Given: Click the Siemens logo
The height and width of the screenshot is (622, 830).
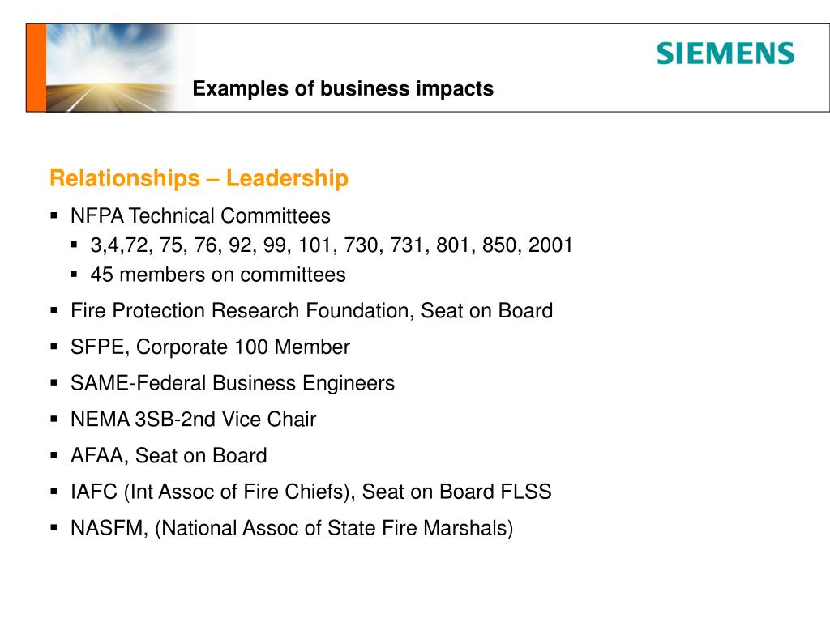Looking at the screenshot, I should 725,53.
